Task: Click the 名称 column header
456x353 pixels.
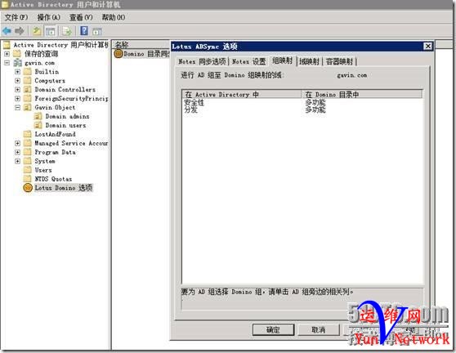Action: tap(141, 44)
